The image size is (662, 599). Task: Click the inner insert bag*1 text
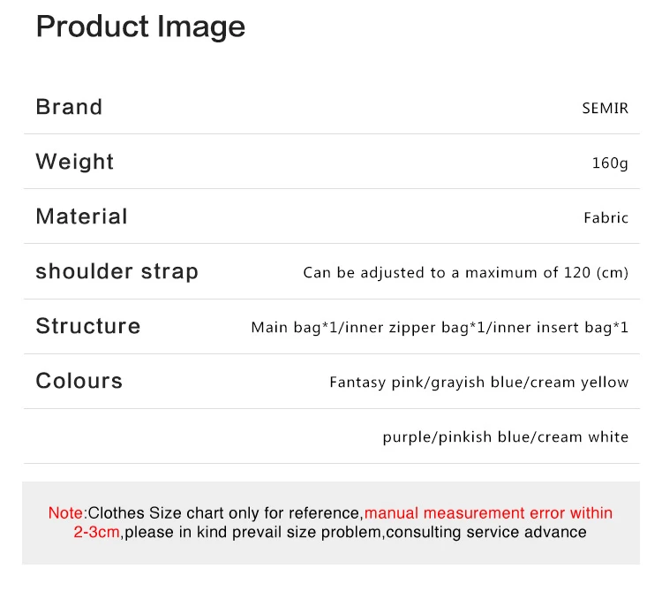coord(560,328)
